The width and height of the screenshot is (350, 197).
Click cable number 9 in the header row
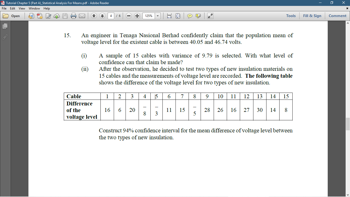[207, 96]
